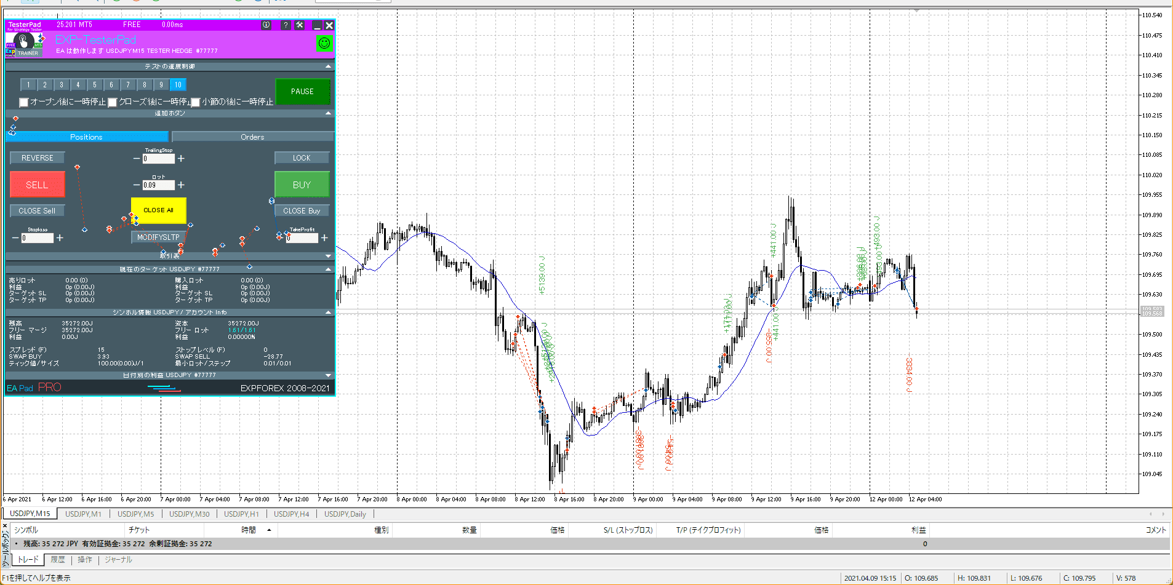Enable pause after bar checkbox
1173x585 pixels.
click(x=196, y=102)
